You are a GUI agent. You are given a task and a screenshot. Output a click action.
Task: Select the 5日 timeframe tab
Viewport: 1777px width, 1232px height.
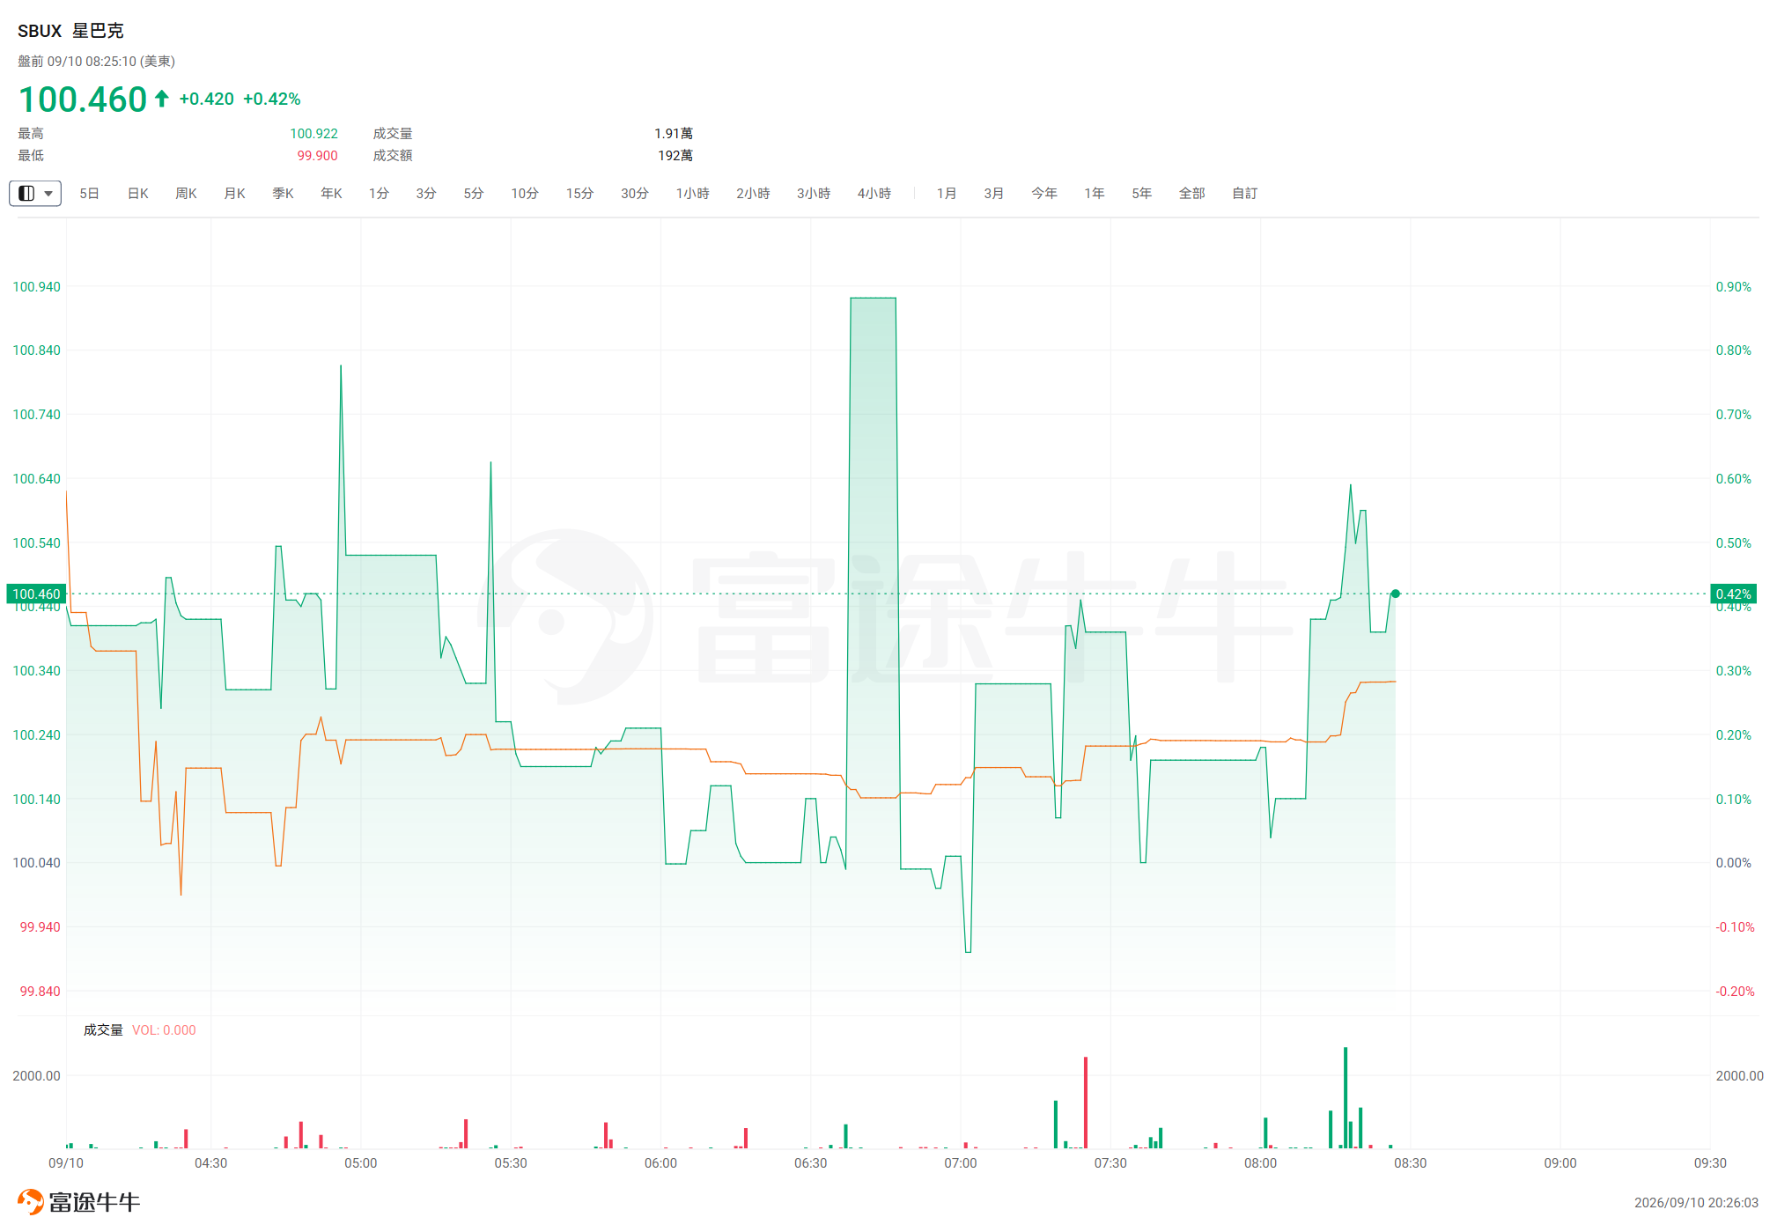[89, 193]
